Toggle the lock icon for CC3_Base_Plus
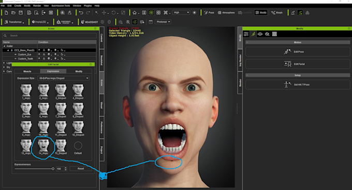352x190 pixels. [x=44, y=50]
